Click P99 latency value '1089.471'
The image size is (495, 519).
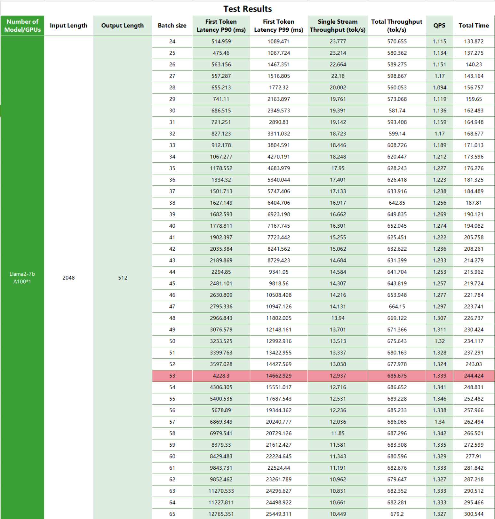click(x=279, y=41)
